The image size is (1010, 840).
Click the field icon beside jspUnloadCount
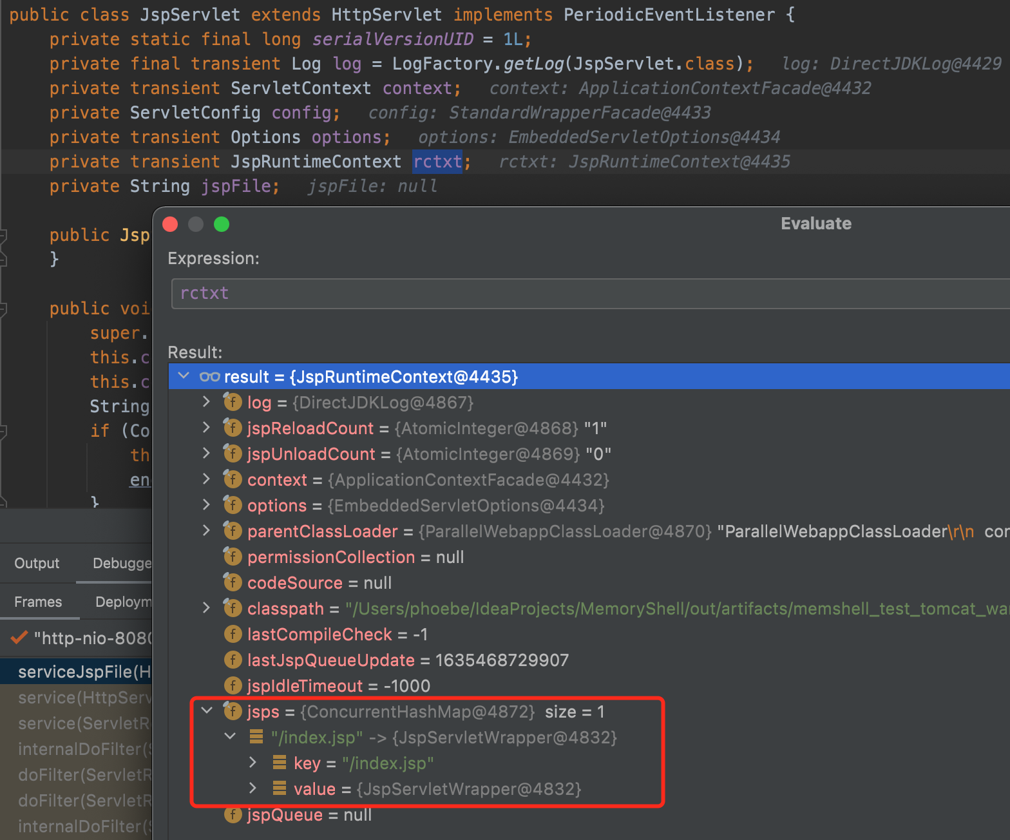pos(233,453)
